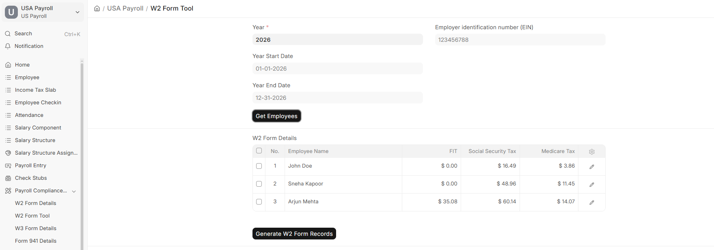
Task: Click the Salary Structure Assignment icon
Action: tap(8, 153)
